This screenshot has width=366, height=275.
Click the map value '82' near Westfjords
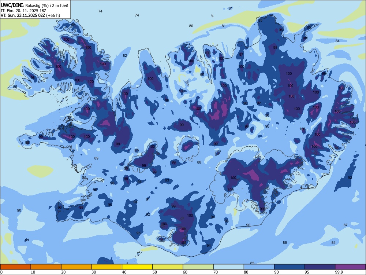tap(125, 55)
